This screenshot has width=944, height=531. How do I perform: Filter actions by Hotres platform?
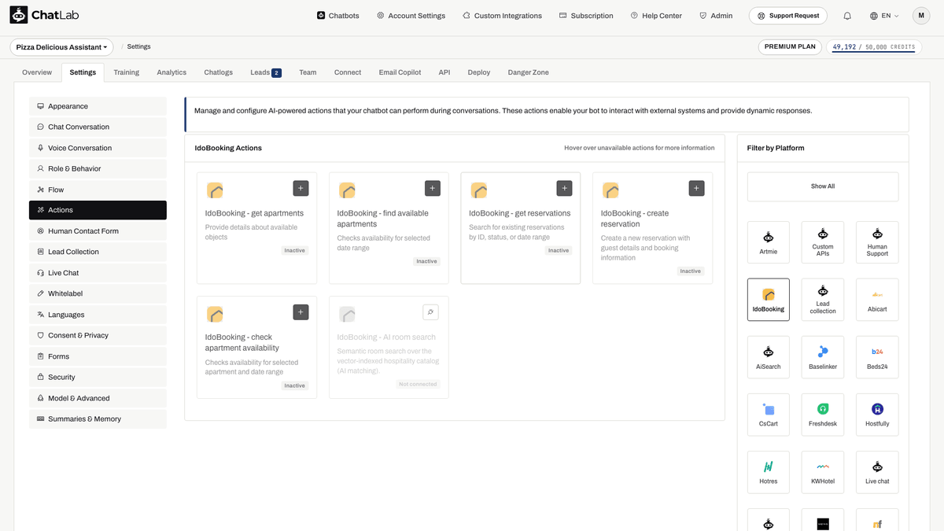[x=769, y=472]
